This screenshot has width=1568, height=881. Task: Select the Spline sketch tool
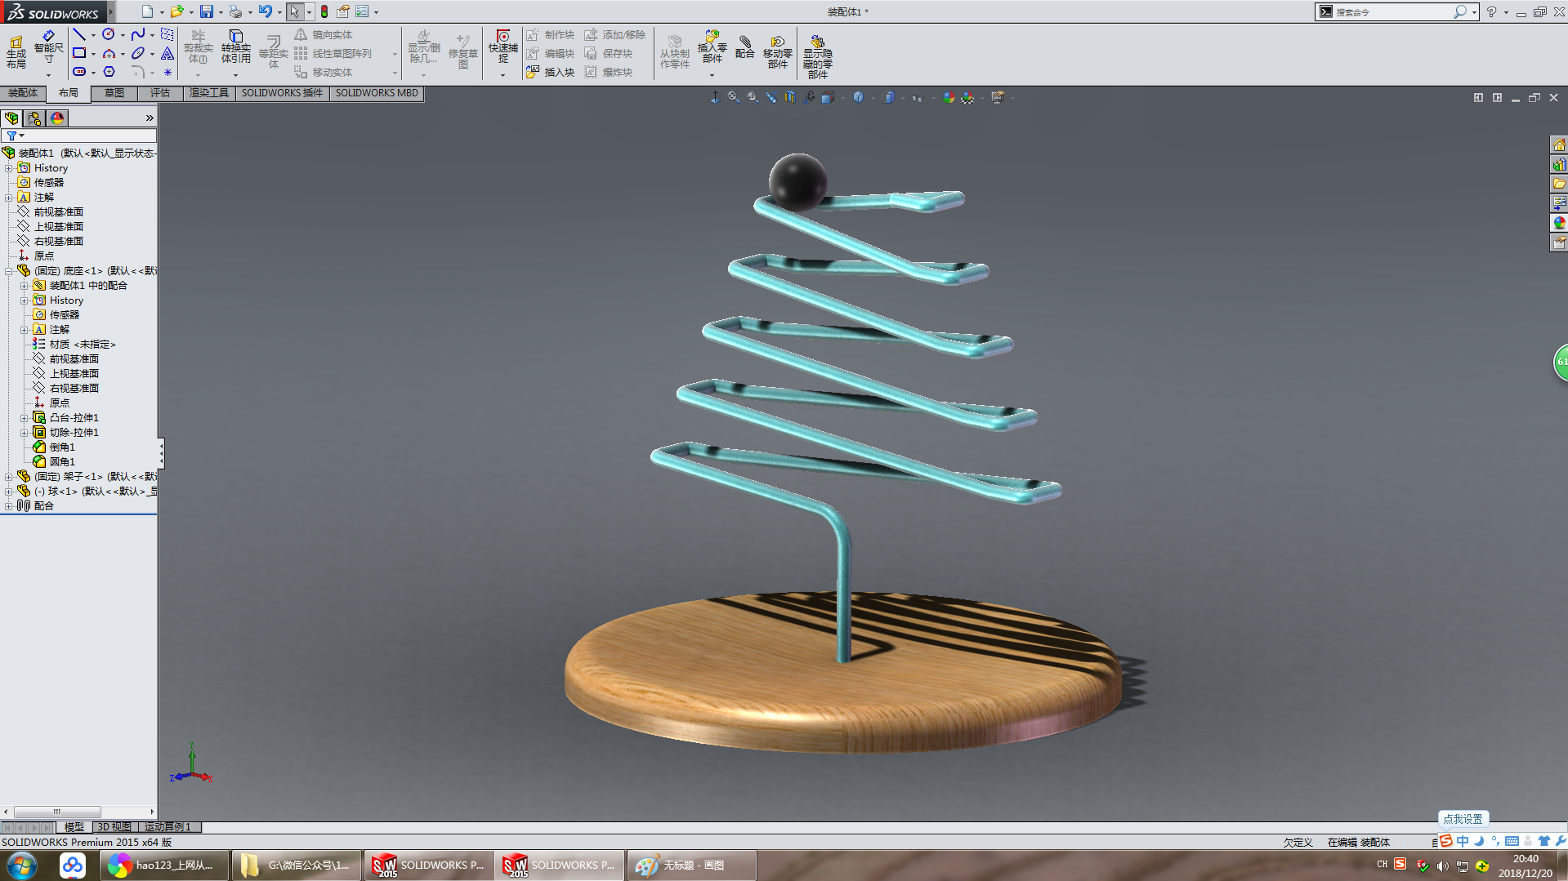138,34
